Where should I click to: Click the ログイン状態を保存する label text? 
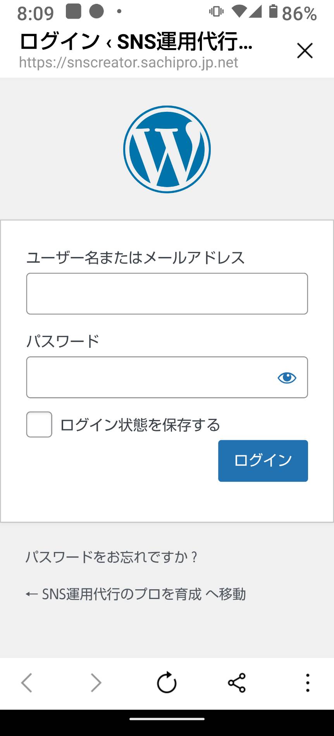[140, 425]
